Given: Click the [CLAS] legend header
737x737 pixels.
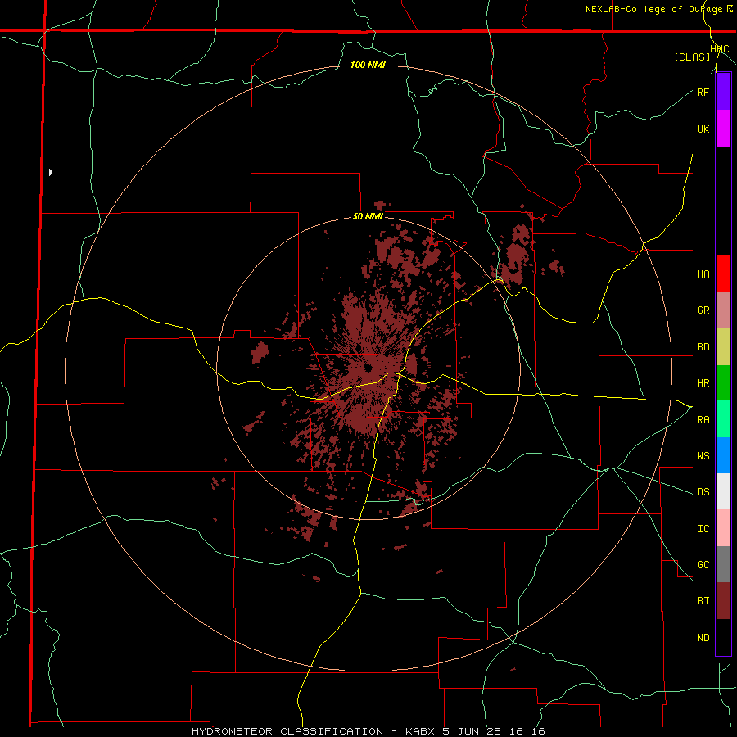Looking at the screenshot, I should [692, 57].
